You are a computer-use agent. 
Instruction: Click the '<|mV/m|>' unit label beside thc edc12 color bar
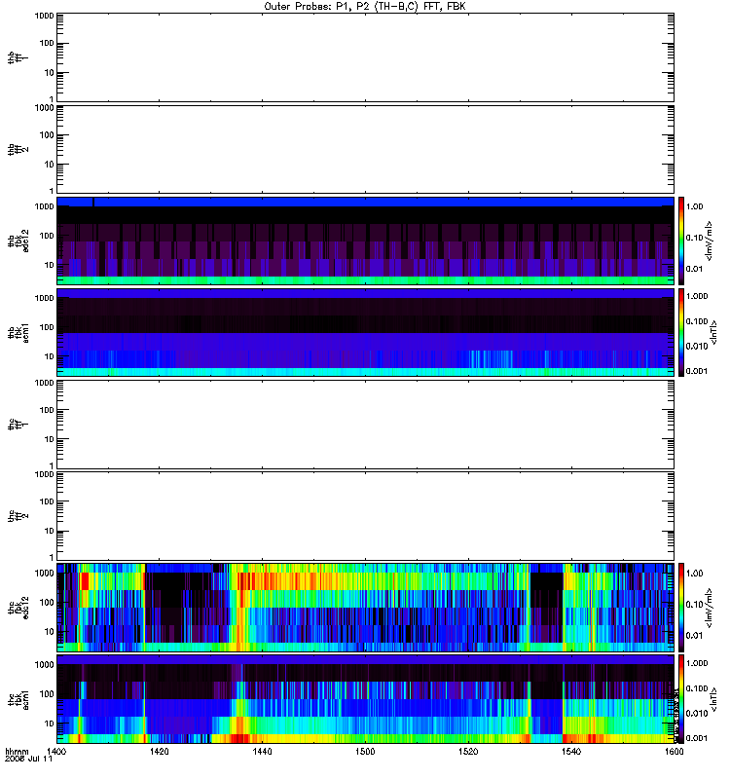710,608
